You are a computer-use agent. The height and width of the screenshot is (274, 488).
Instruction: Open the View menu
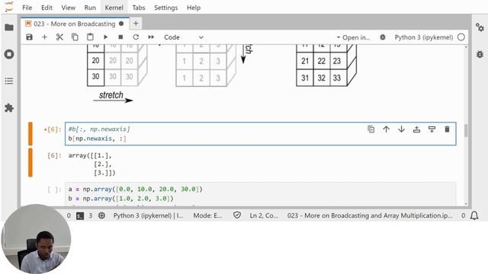pos(68,8)
